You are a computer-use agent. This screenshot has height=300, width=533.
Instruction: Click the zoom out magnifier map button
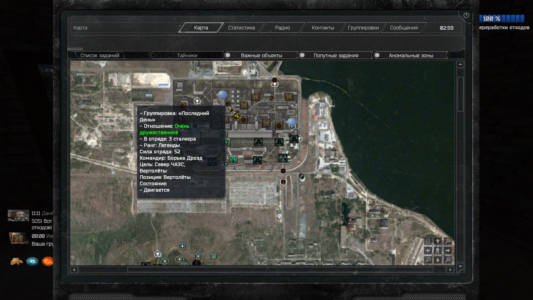(x=428, y=260)
